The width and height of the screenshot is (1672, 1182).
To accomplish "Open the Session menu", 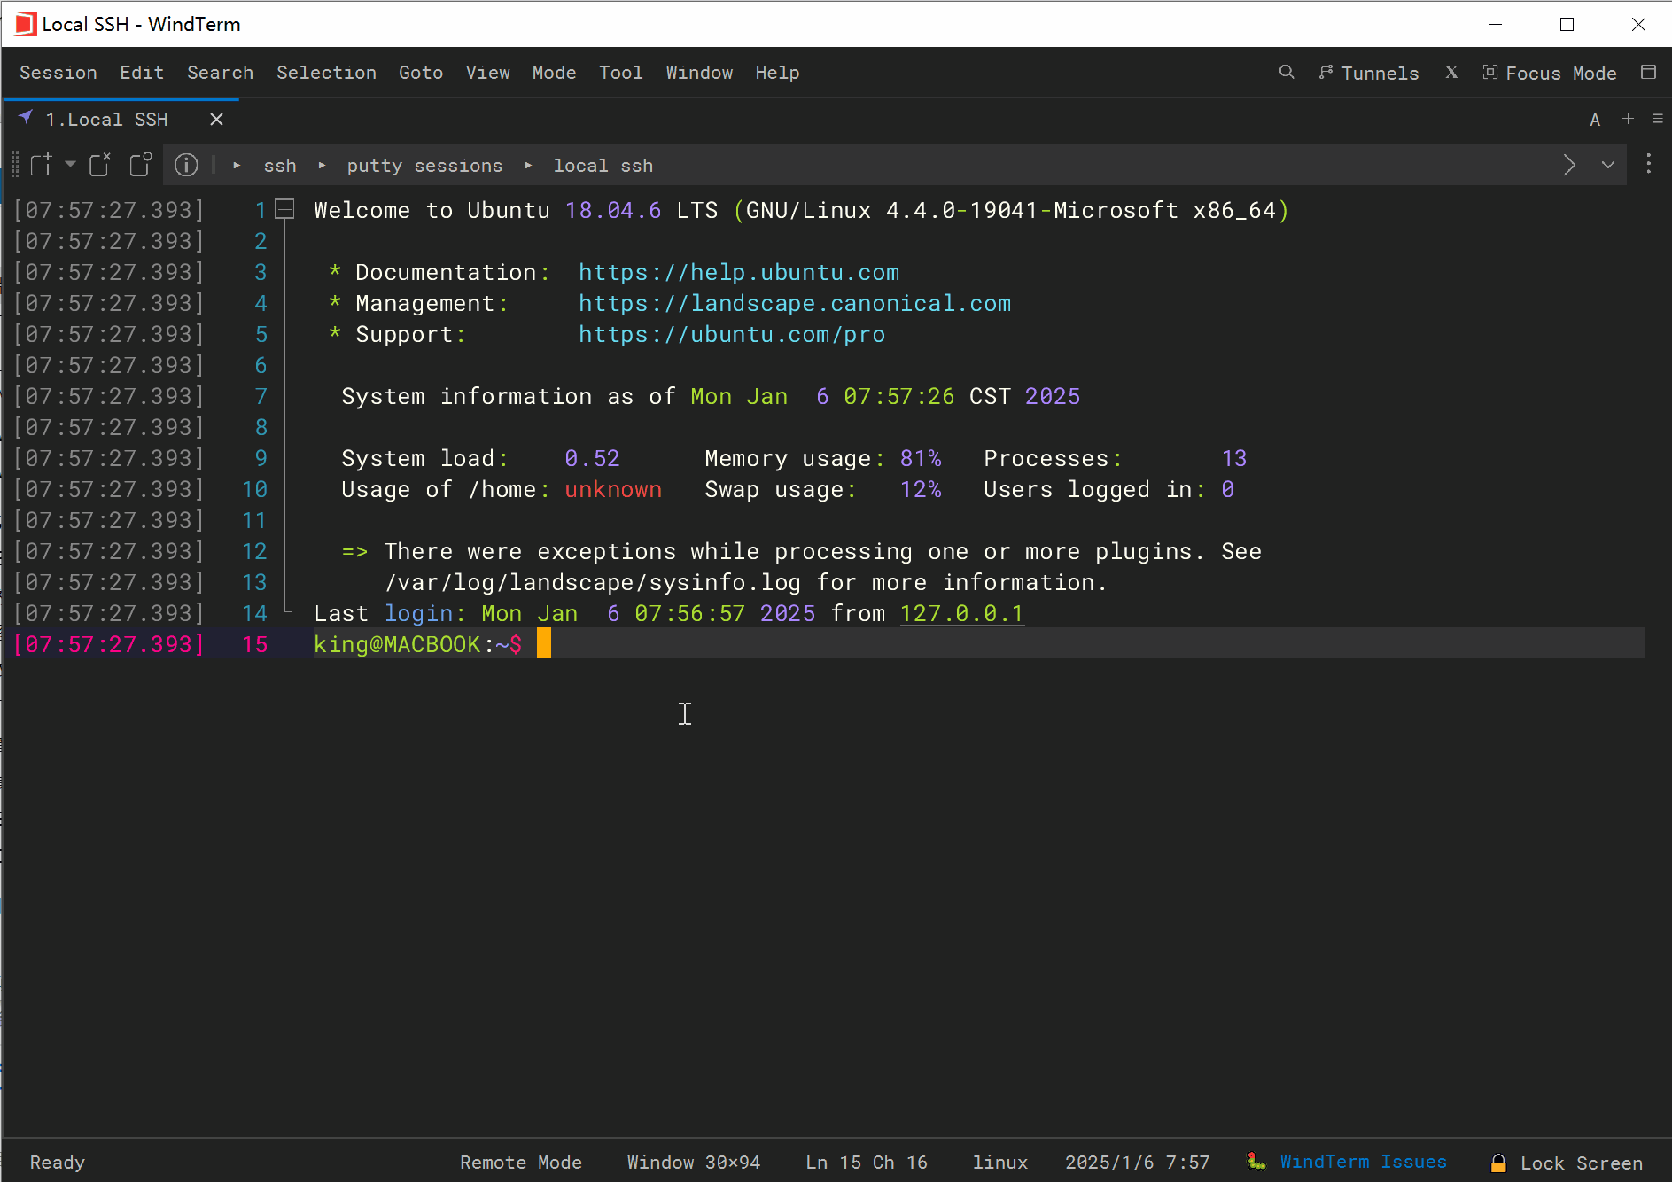I will pyautogui.click(x=58, y=73).
